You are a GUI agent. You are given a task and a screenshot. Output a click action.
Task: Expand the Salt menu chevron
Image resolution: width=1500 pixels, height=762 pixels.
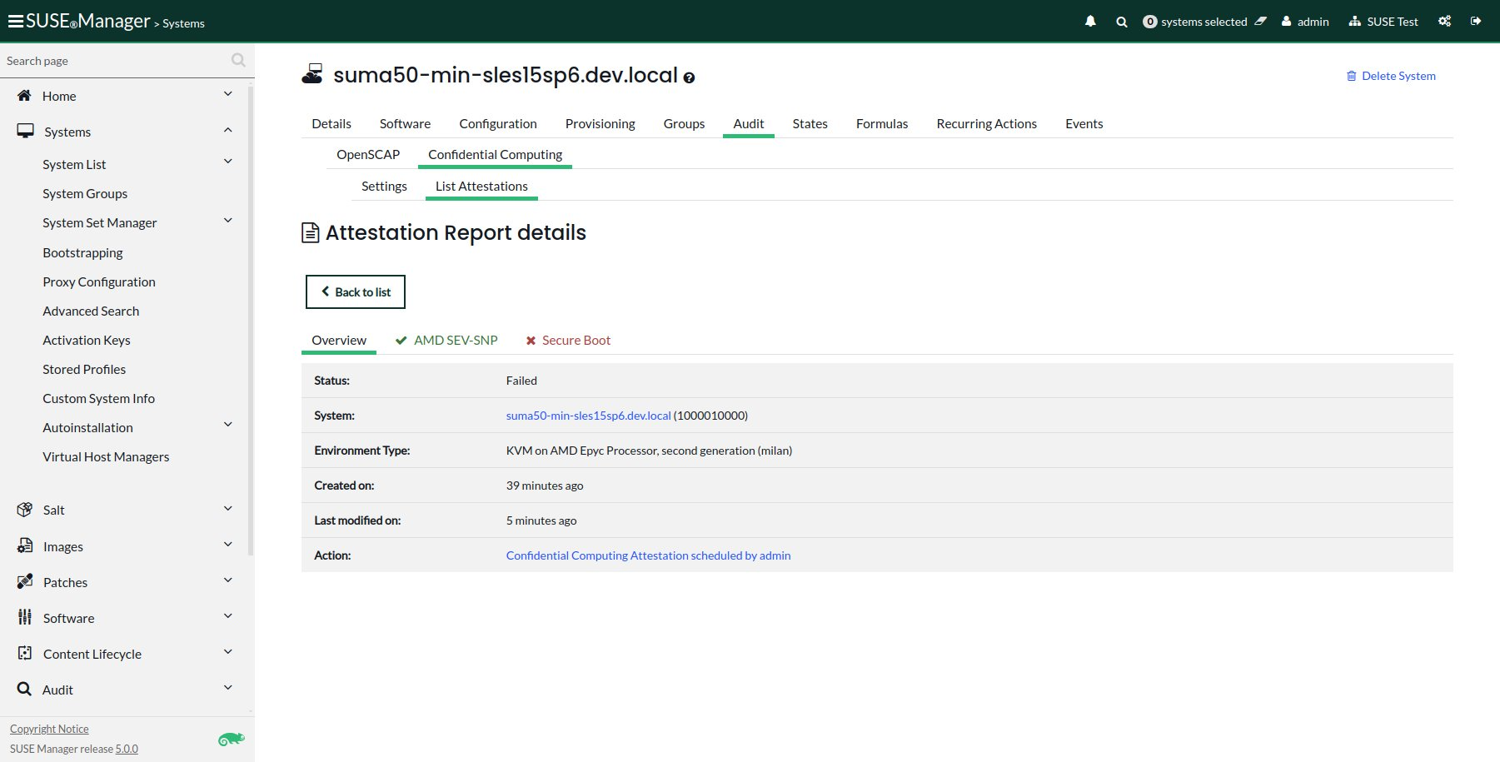point(228,508)
